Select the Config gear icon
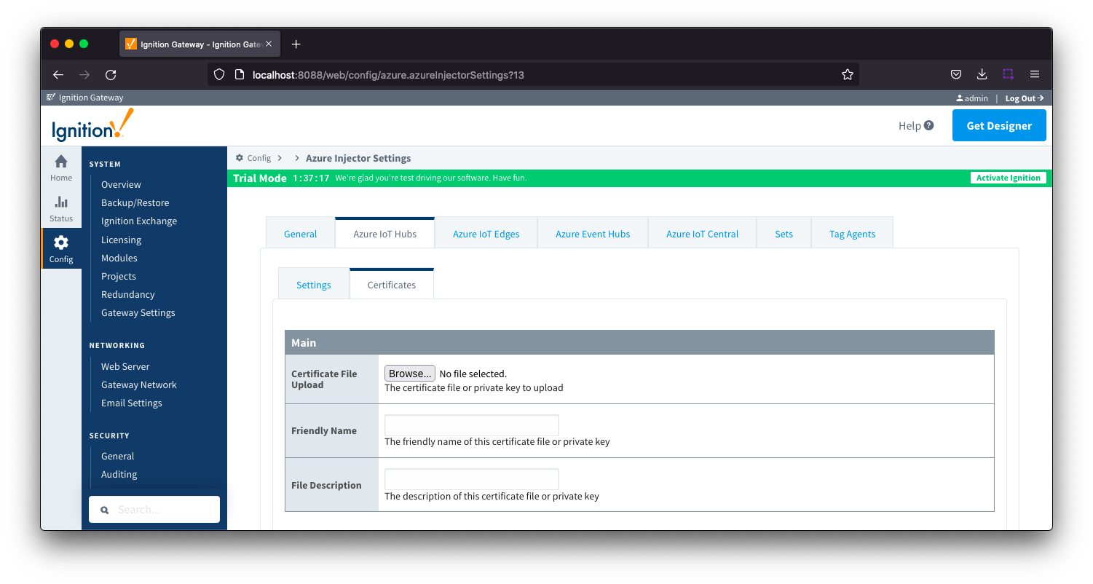Screen dimensions: 1093x584 pos(61,242)
